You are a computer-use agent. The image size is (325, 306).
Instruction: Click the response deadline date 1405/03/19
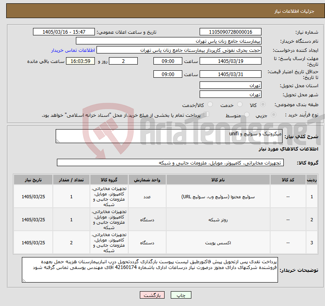[230, 61]
